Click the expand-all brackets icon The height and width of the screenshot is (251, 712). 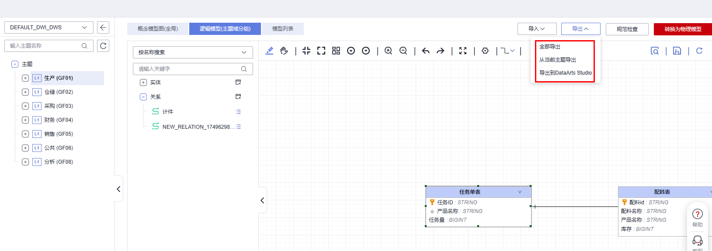(x=321, y=51)
